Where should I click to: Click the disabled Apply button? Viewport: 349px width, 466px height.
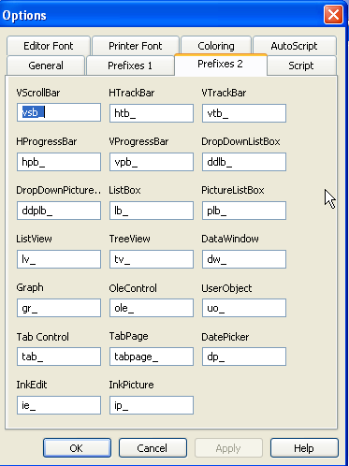pyautogui.click(x=228, y=448)
